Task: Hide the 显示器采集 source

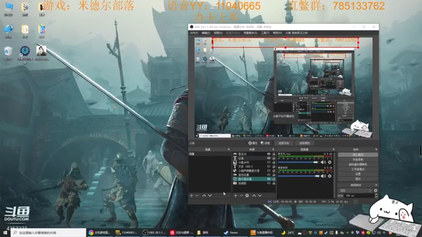Action: (268, 179)
